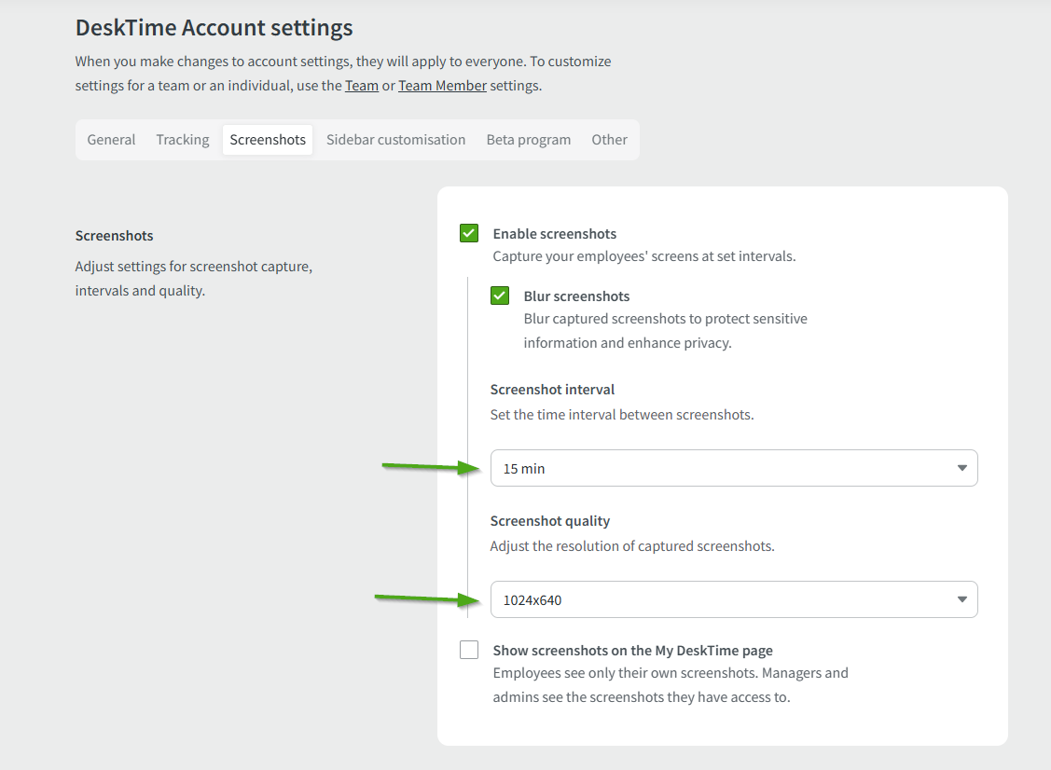
Task: Tick the Show screenshots on My DeskTime checkbox
Action: [x=469, y=650]
